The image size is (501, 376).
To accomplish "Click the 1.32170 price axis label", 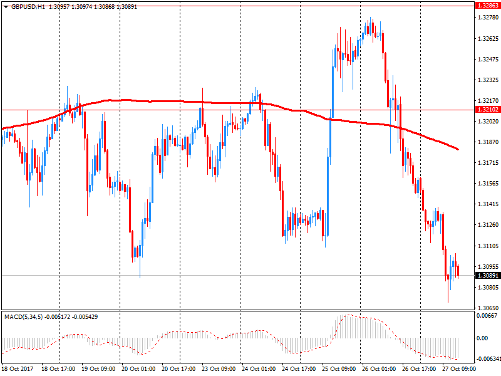I will tap(488, 101).
